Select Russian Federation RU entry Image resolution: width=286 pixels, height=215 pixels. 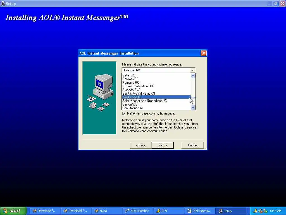pos(156,86)
